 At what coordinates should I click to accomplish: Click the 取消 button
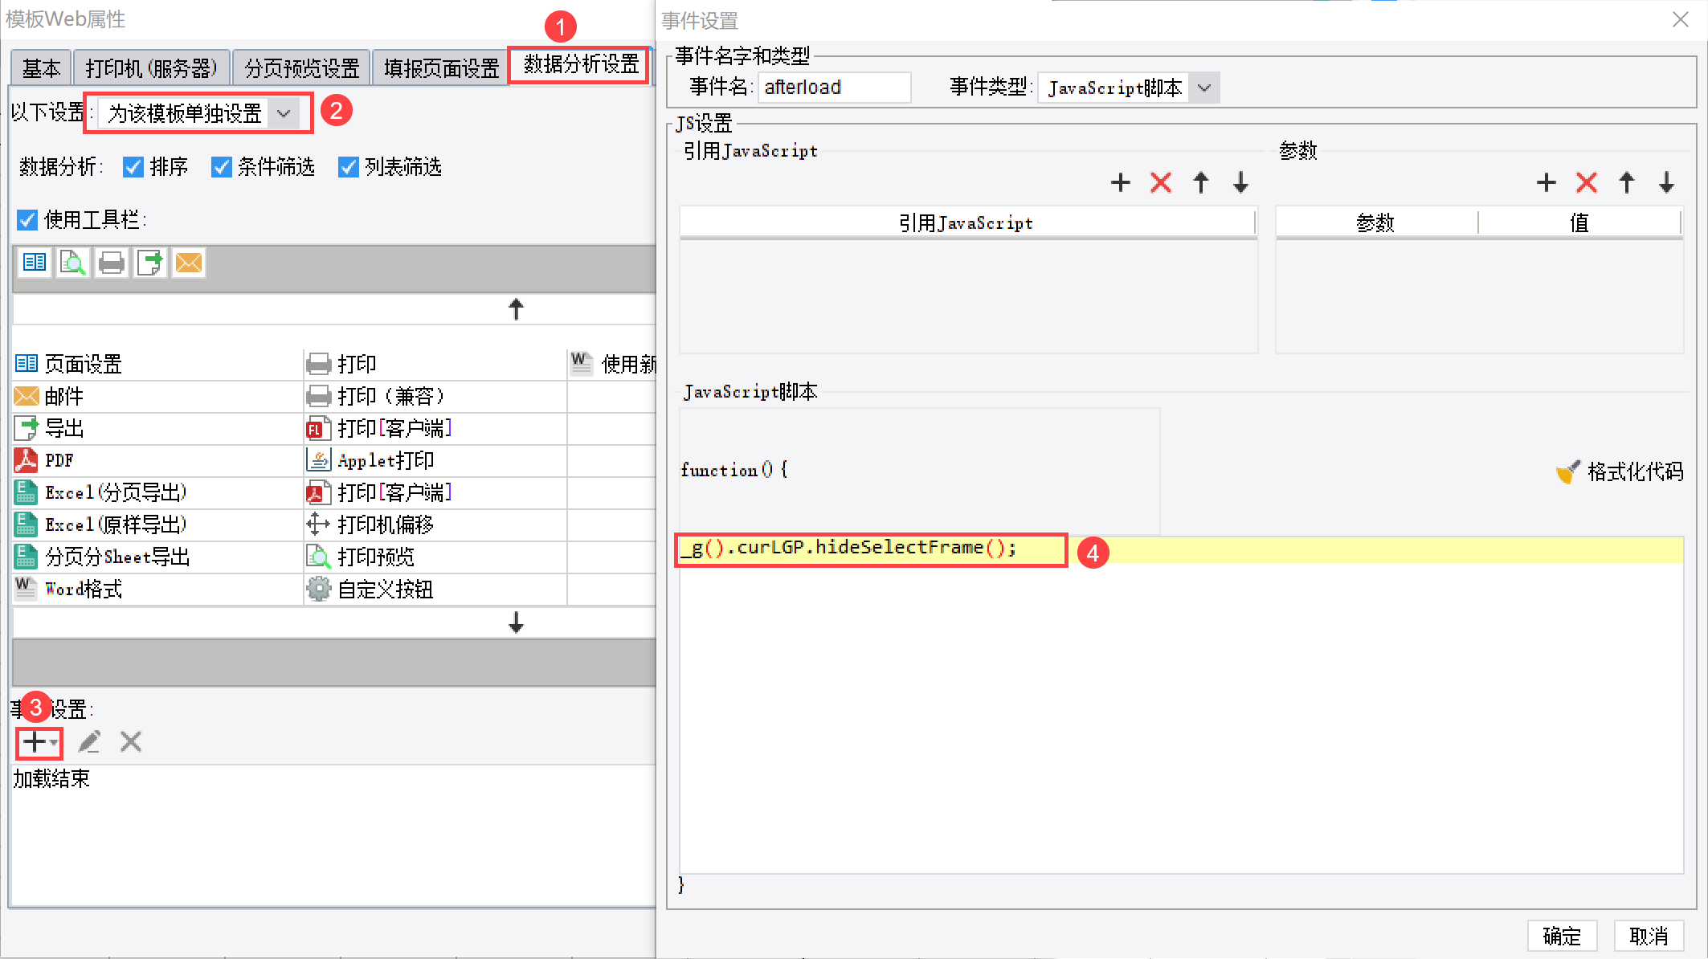[x=1648, y=936]
